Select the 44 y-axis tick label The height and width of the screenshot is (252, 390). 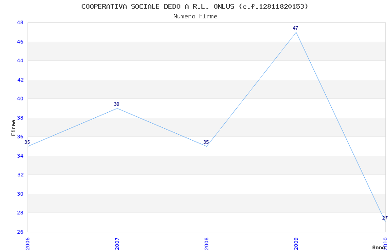tap(20, 60)
